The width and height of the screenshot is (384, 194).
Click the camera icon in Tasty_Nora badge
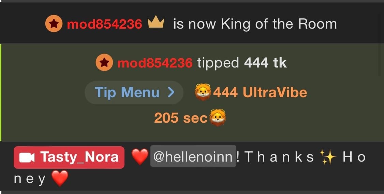tap(27, 158)
